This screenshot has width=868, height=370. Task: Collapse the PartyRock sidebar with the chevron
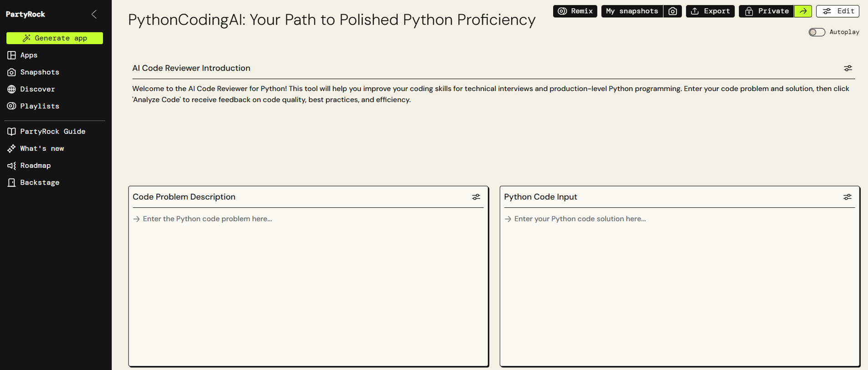pos(94,15)
